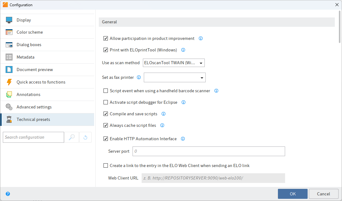This screenshot has height=201, width=342.
Task: Enable Script event for handheld barcode scanner
Action: (106, 91)
